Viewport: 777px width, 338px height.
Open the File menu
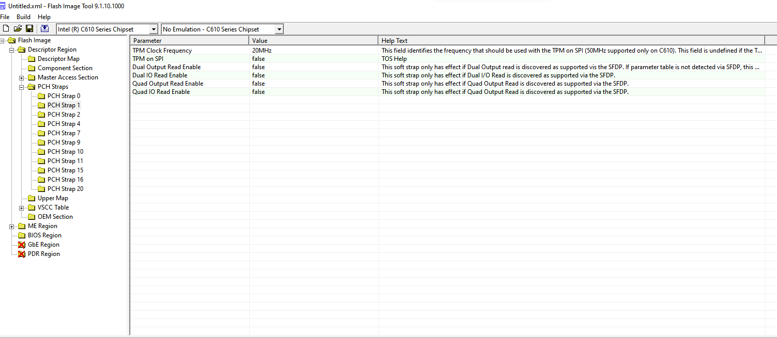(x=5, y=17)
